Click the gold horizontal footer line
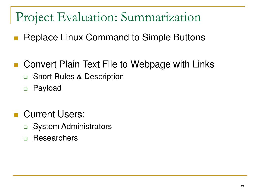Image resolution: width=260 pixels, height=195 pixels. point(130,175)
